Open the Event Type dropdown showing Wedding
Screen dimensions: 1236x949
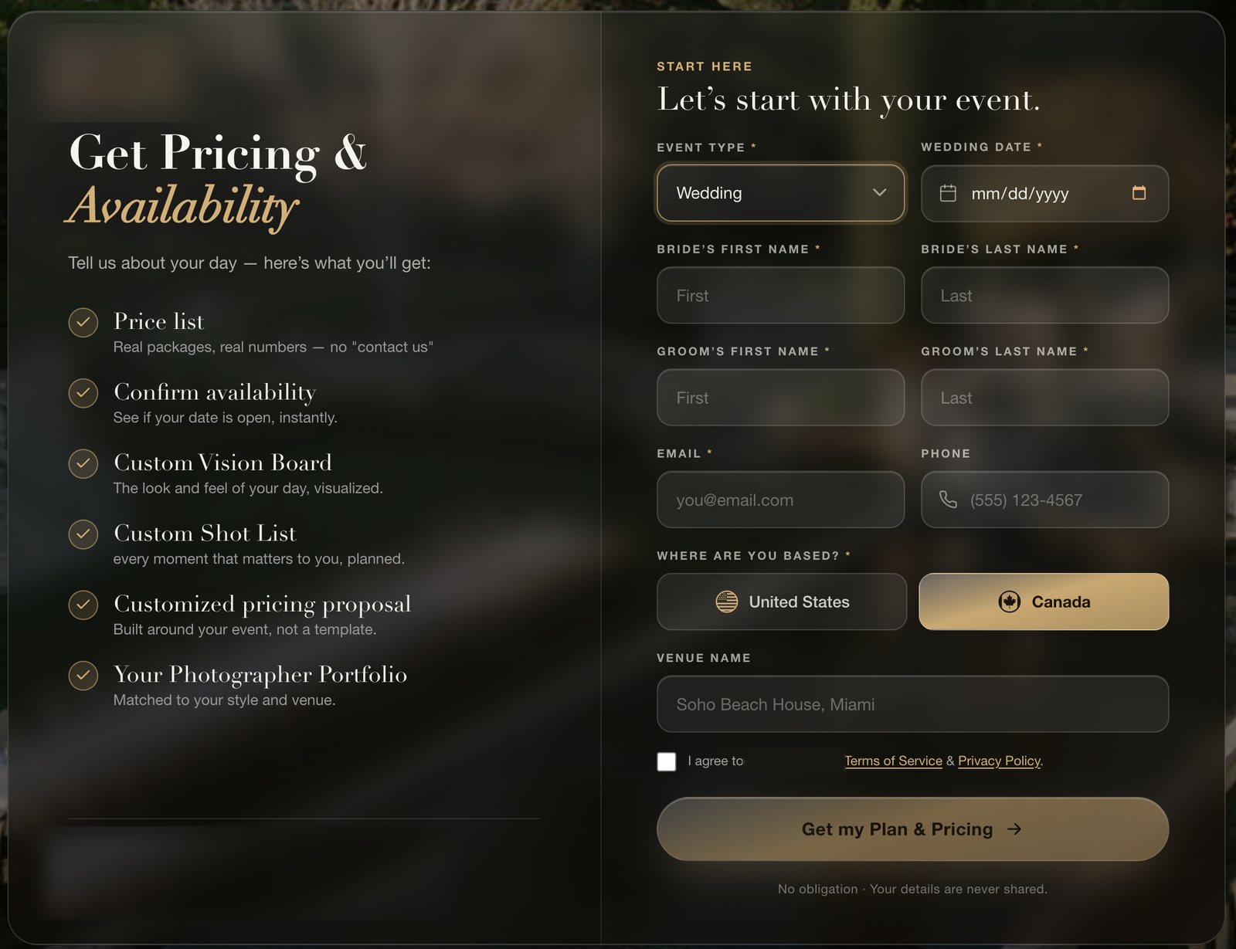780,193
